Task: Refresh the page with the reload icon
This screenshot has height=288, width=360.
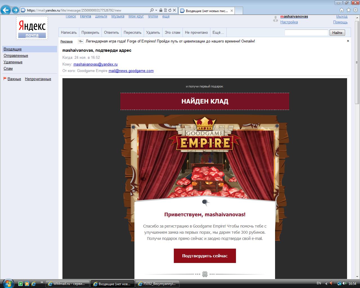Action: coord(170,10)
